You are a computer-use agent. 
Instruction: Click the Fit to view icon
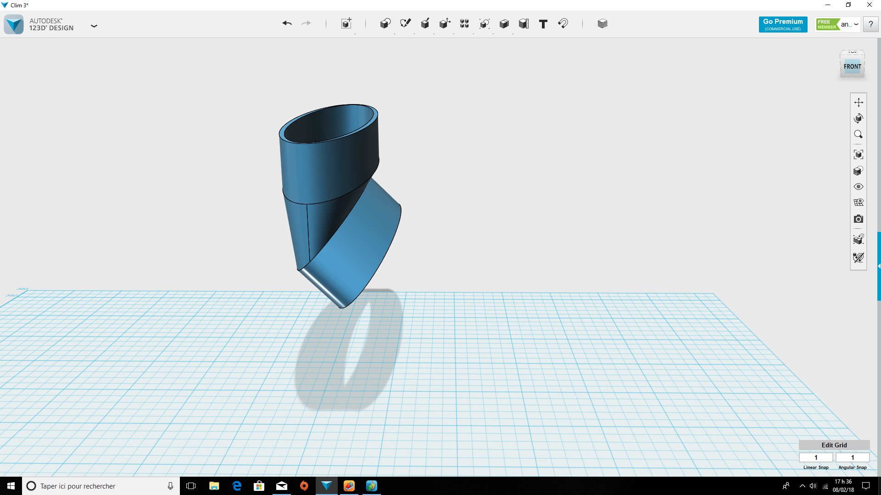[x=859, y=154]
